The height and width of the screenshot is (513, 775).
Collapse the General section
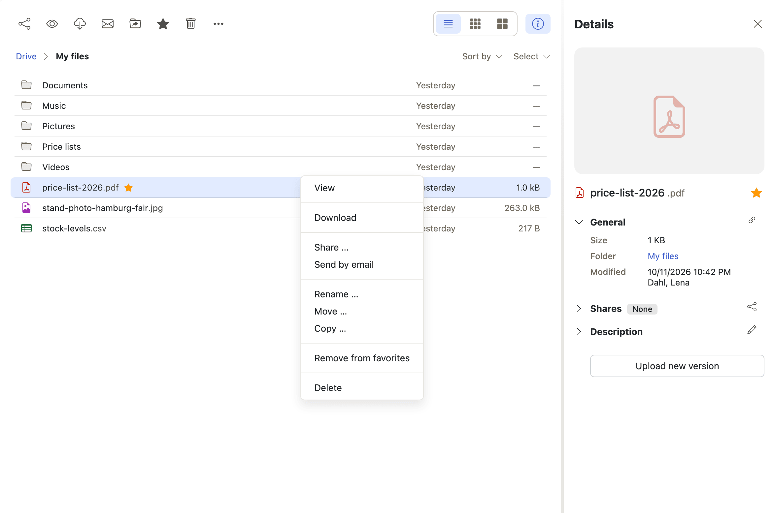579,222
